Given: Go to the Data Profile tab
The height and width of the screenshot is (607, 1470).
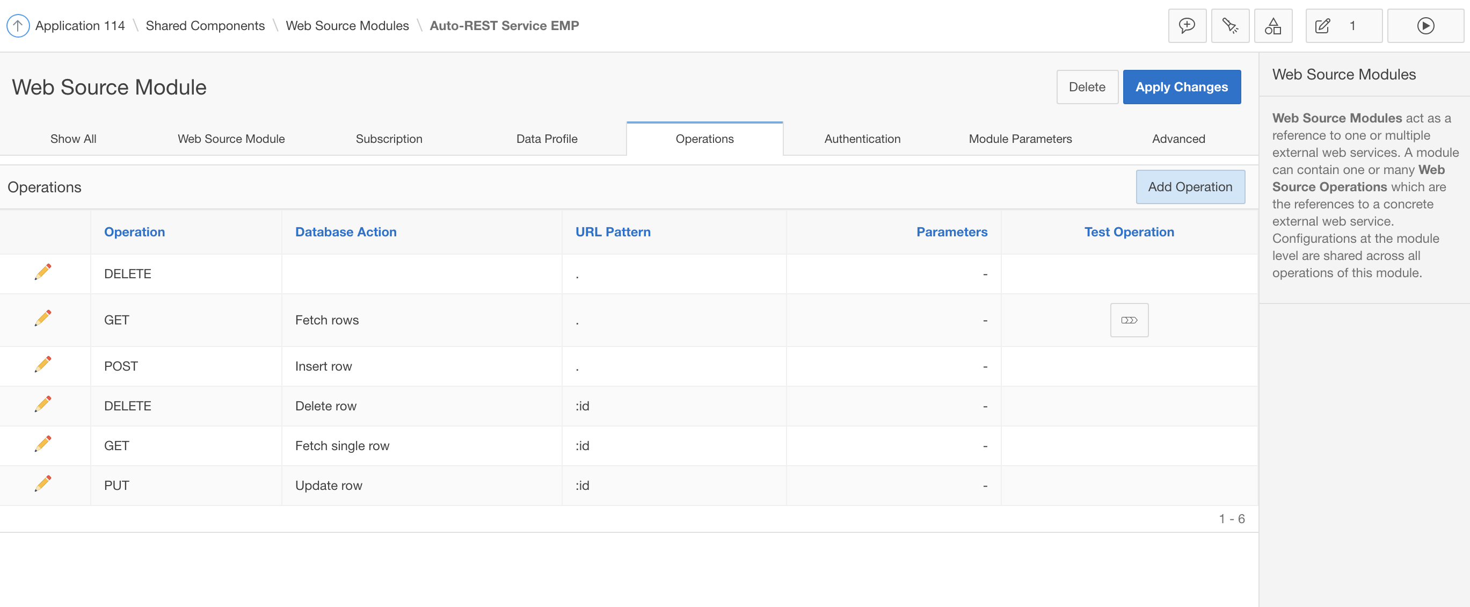Looking at the screenshot, I should 546,139.
